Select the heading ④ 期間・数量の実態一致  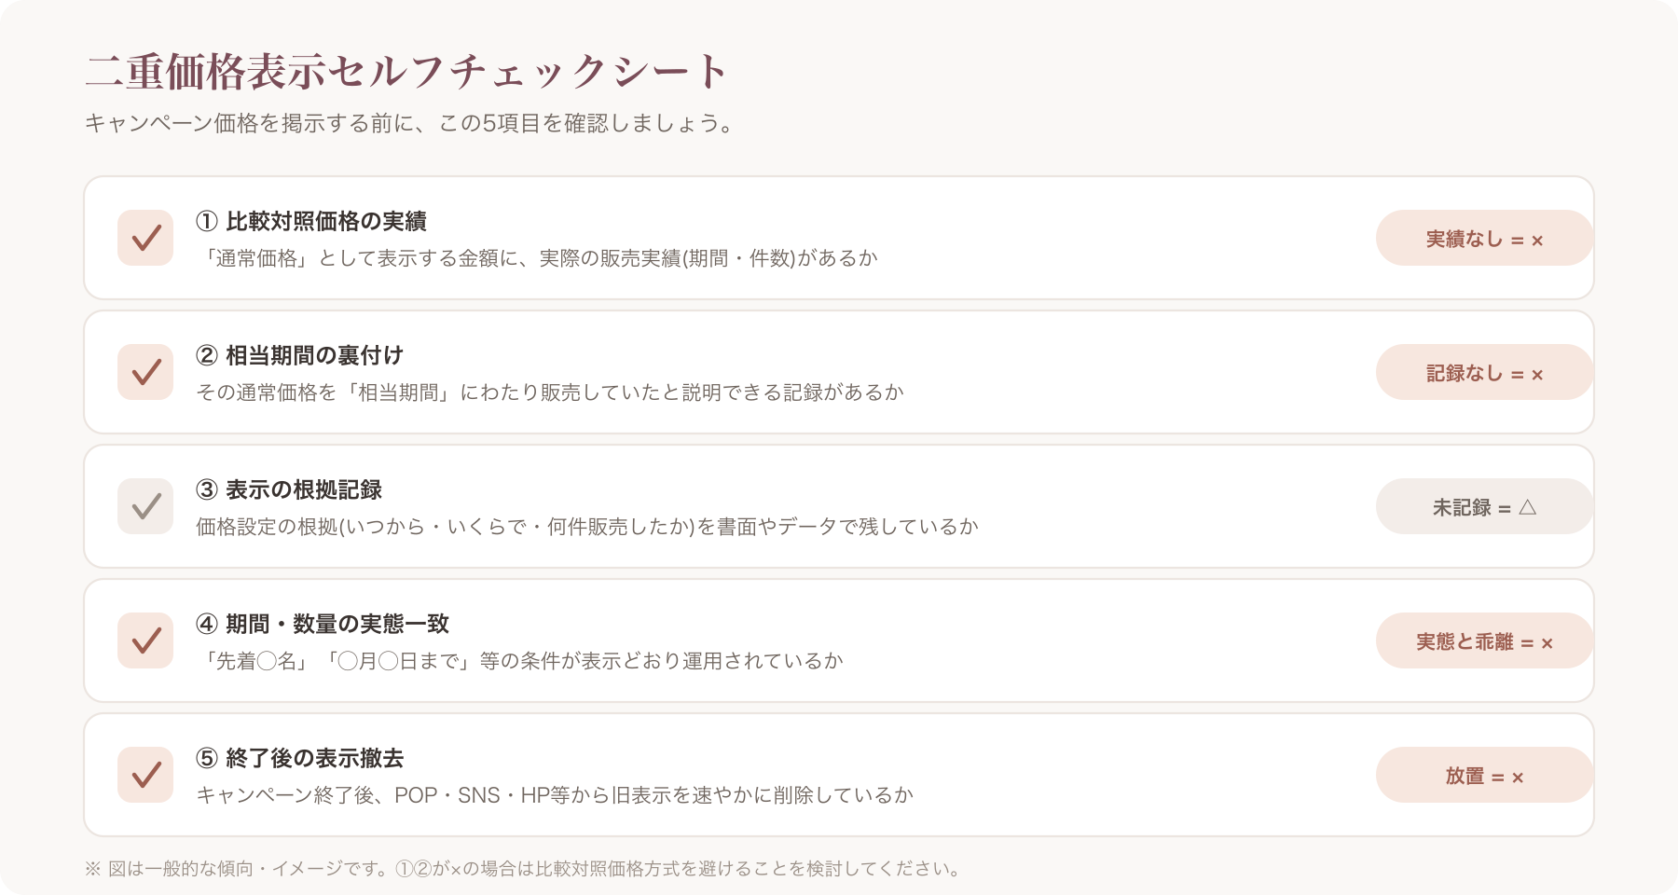[x=323, y=624]
